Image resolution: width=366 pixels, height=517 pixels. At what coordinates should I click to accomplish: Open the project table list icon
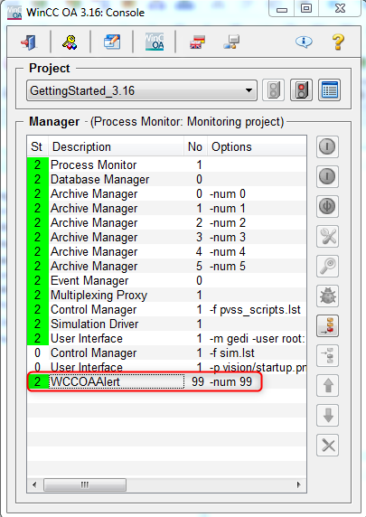(329, 90)
